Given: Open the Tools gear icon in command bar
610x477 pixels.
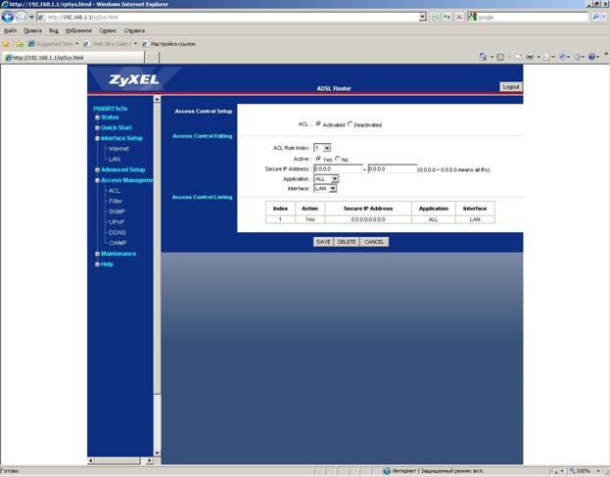Looking at the screenshot, I should [x=578, y=57].
